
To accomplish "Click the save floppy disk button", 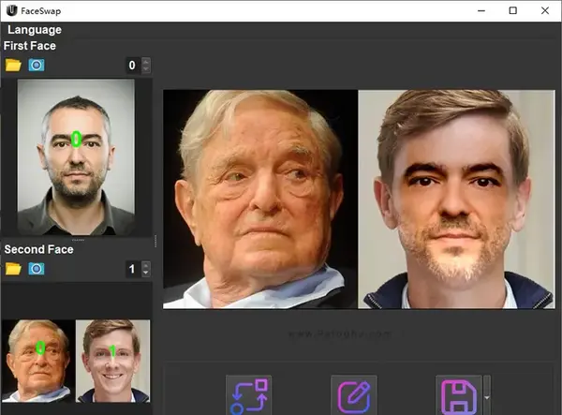I will pyautogui.click(x=458, y=395).
